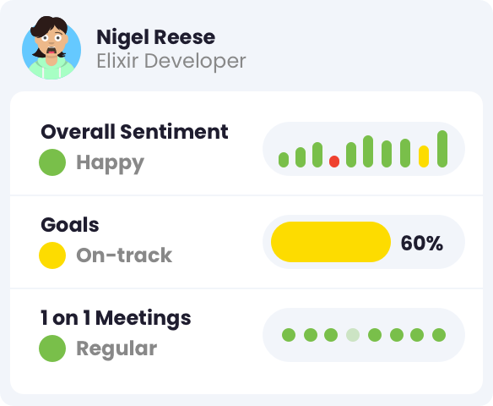Open the Nigel Reese name link
The image size is (493, 406).
pyautogui.click(x=155, y=38)
